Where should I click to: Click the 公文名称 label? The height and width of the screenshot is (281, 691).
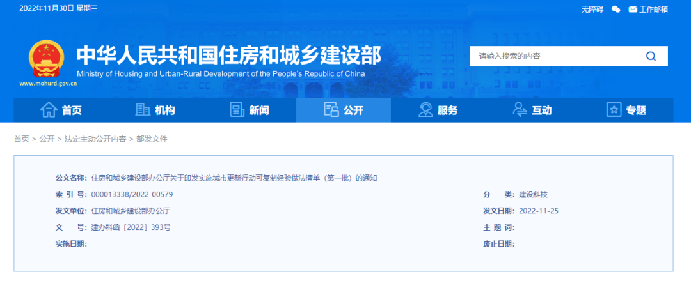pyautogui.click(x=72, y=178)
